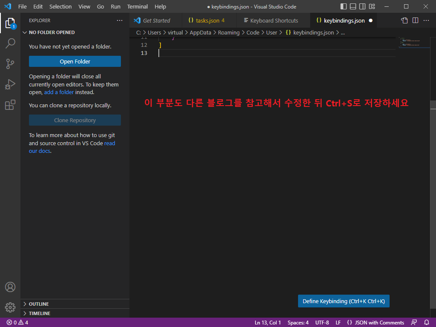
Task: Open the Edit menu
Action: (x=38, y=6)
